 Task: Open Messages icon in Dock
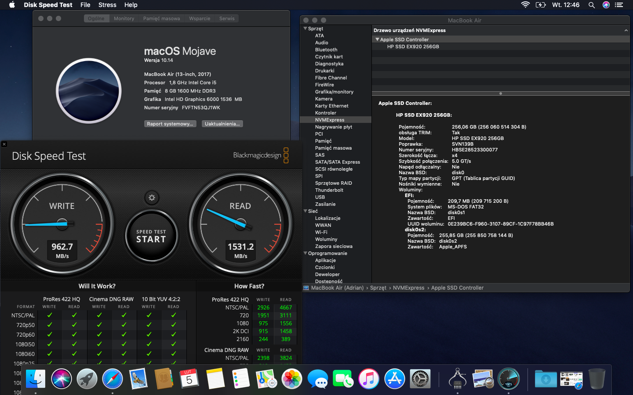(x=317, y=379)
